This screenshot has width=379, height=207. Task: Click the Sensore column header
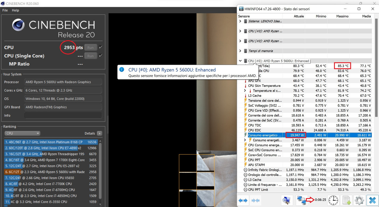point(244,16)
